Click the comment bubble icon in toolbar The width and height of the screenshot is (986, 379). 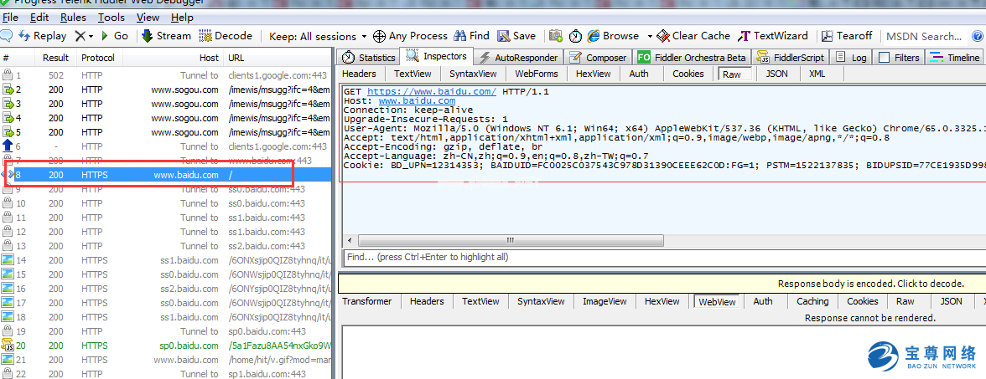pyautogui.click(x=7, y=36)
